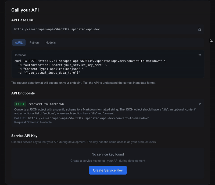The width and height of the screenshot is (215, 185).
Task: Click the 'No service key found' message area
Action: [107, 154]
